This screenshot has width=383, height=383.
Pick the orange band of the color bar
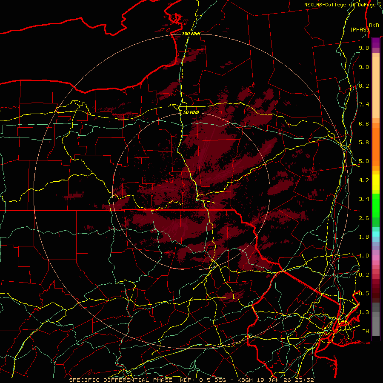(x=376, y=147)
